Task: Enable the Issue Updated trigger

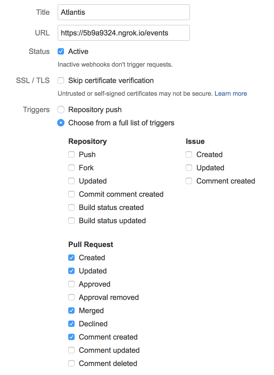Action: tap(189, 168)
